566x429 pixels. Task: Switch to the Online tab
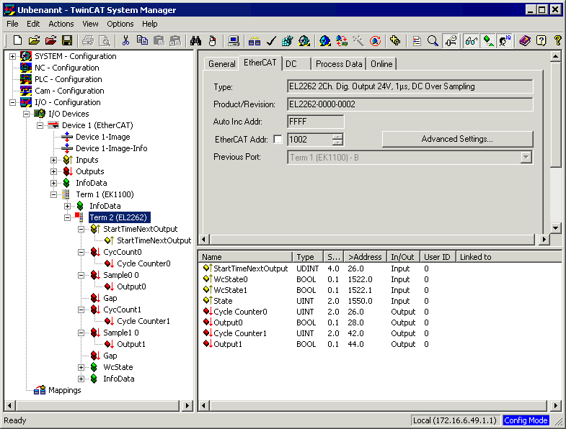coord(381,64)
